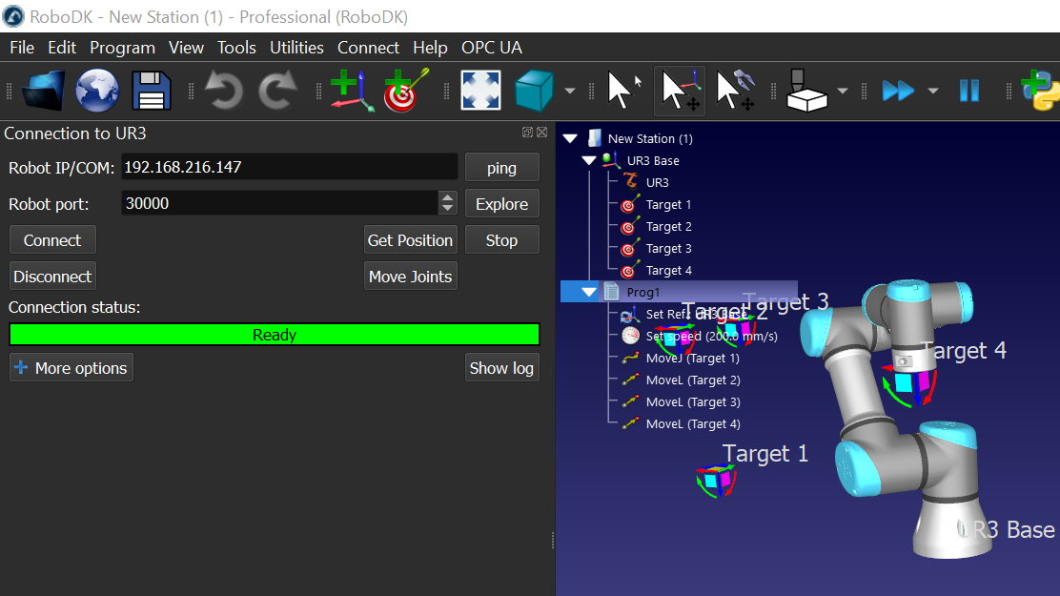The height and width of the screenshot is (596, 1060).
Task: Click the Explore button
Action: point(501,204)
